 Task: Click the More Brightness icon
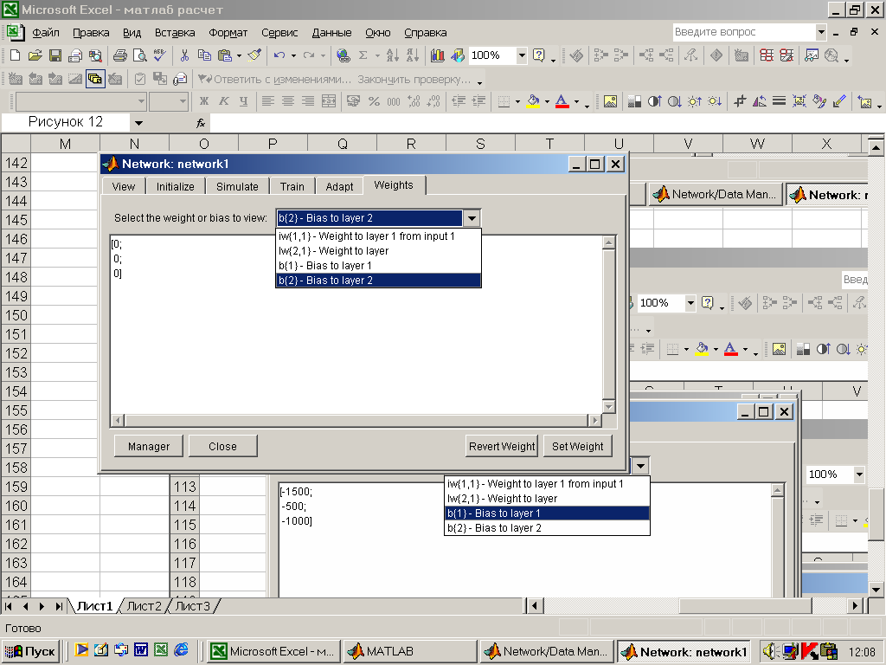pos(695,102)
